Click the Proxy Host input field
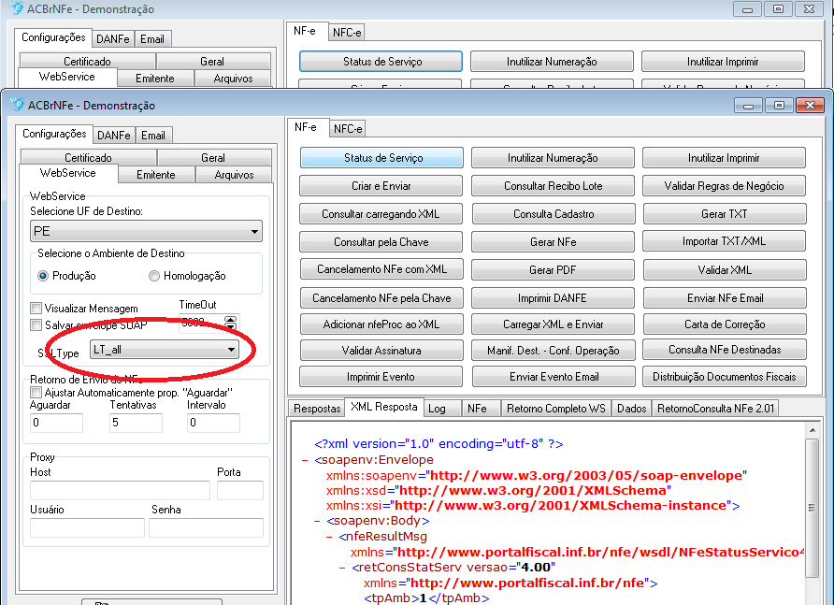This screenshot has width=834, height=605. point(121,490)
